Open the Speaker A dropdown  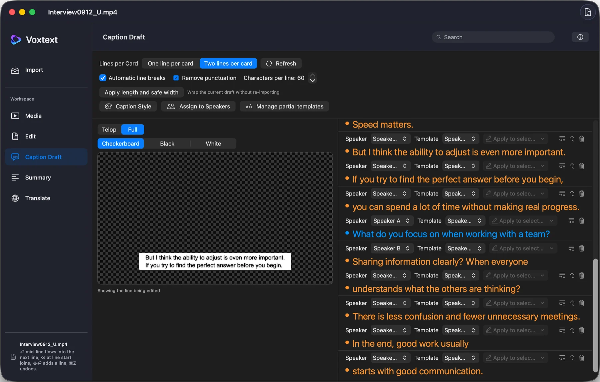(x=392, y=221)
